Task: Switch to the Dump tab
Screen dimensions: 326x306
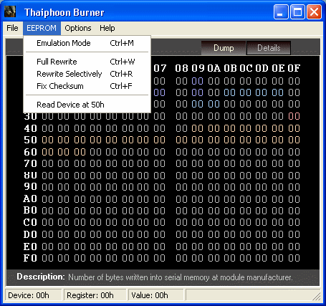Action: 224,48
